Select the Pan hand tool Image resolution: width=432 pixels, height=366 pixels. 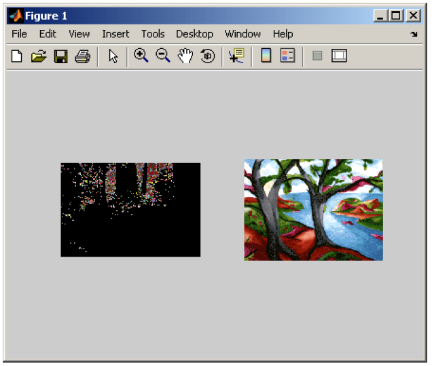click(x=185, y=56)
